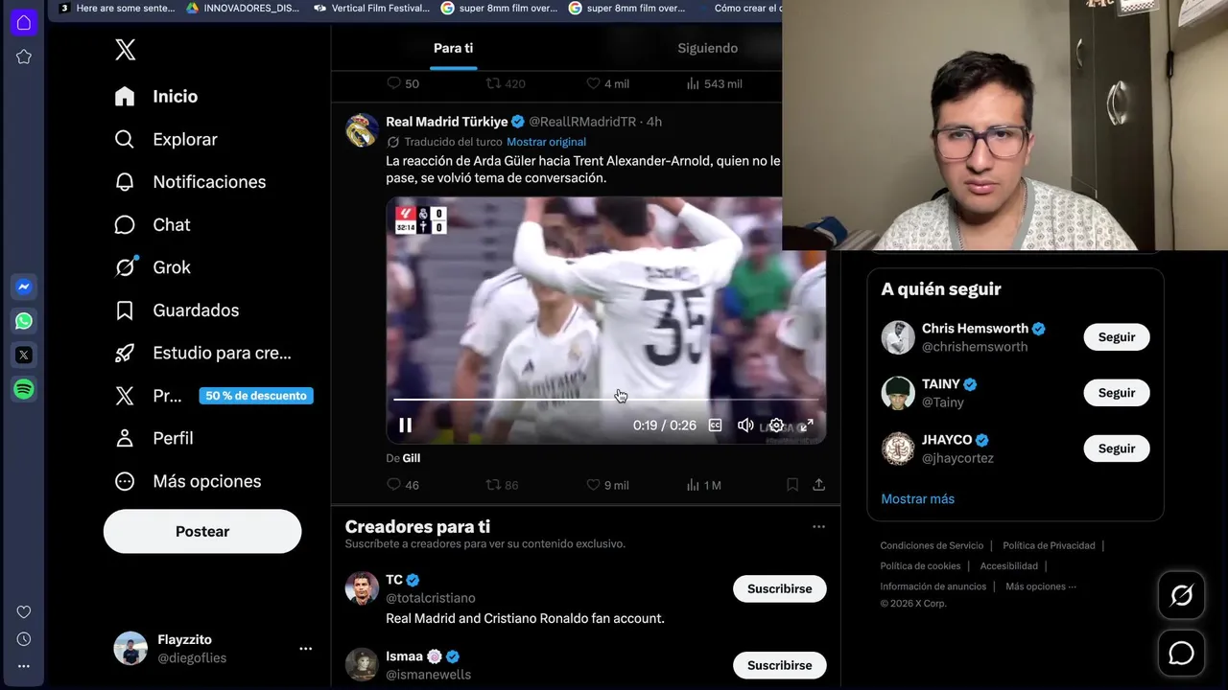Click the Postear button
This screenshot has height=690, width=1228.
click(x=202, y=531)
